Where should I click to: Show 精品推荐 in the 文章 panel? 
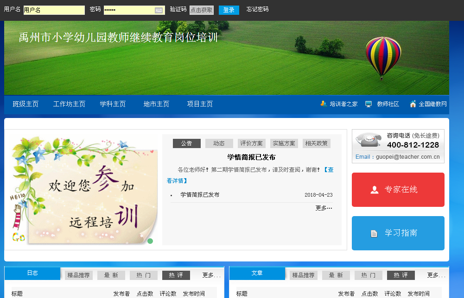304,275
